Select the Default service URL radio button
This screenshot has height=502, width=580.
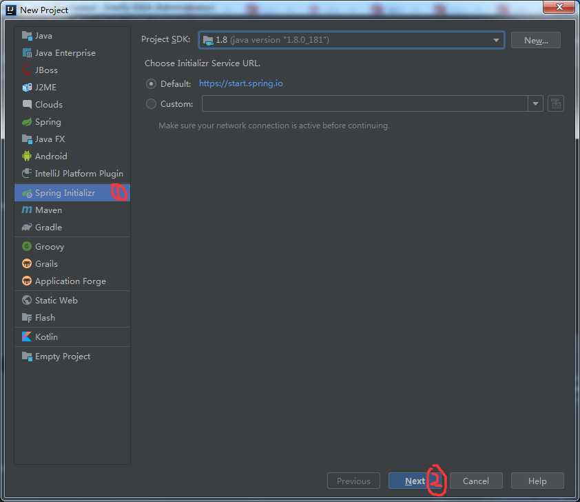[x=151, y=84]
